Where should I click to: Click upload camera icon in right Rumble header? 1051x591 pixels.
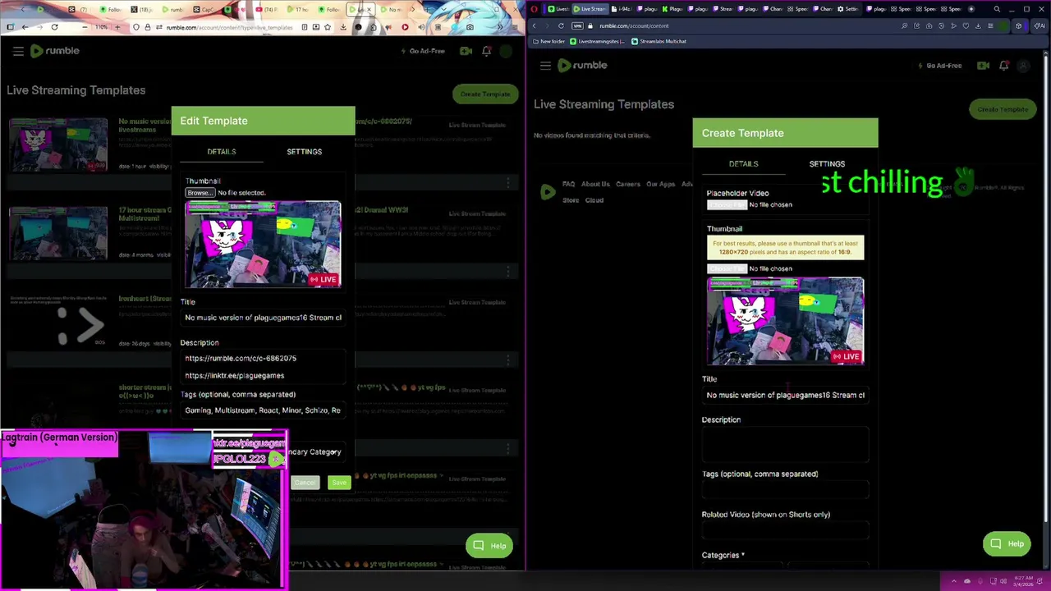coord(984,66)
